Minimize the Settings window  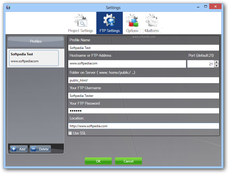pos(198,7)
